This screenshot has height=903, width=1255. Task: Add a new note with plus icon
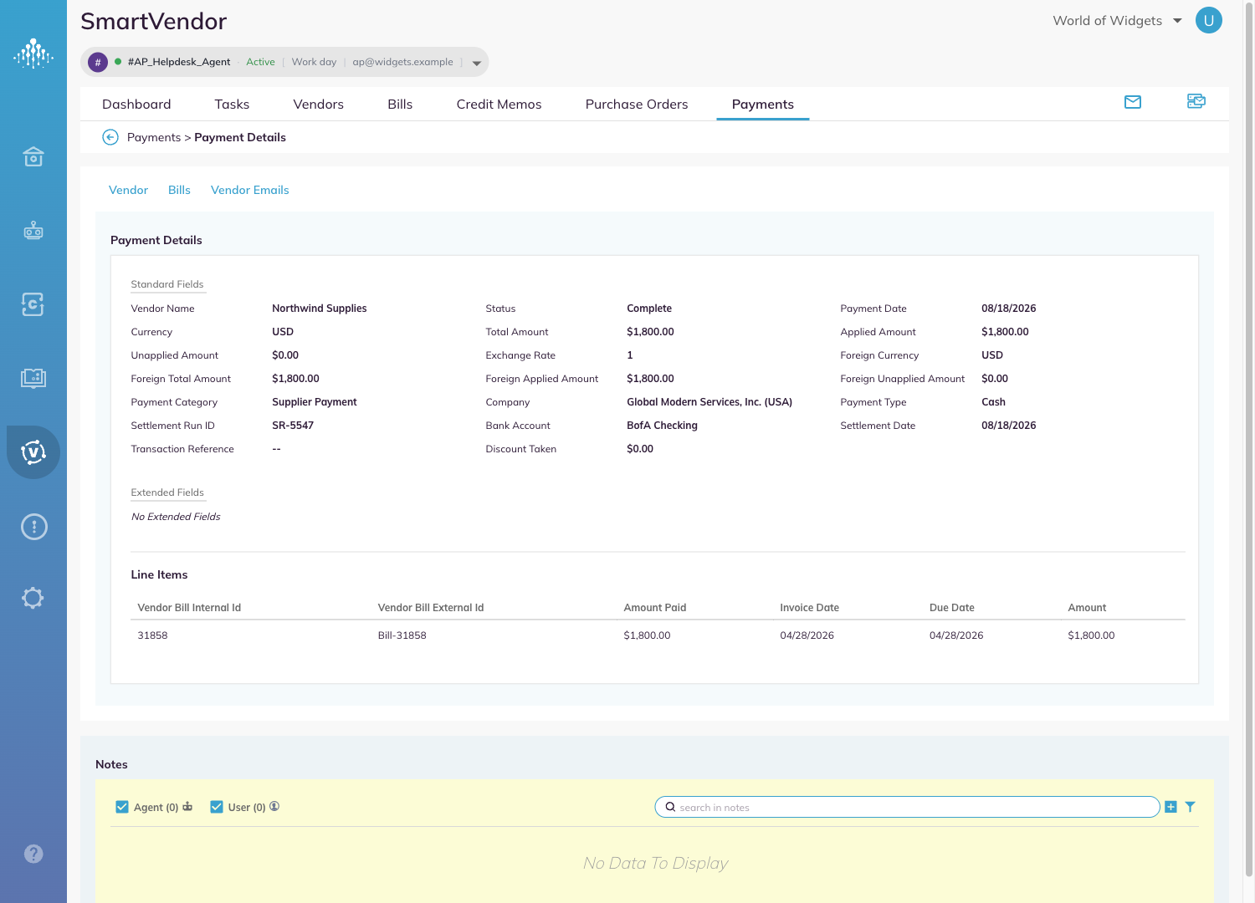[1170, 807]
